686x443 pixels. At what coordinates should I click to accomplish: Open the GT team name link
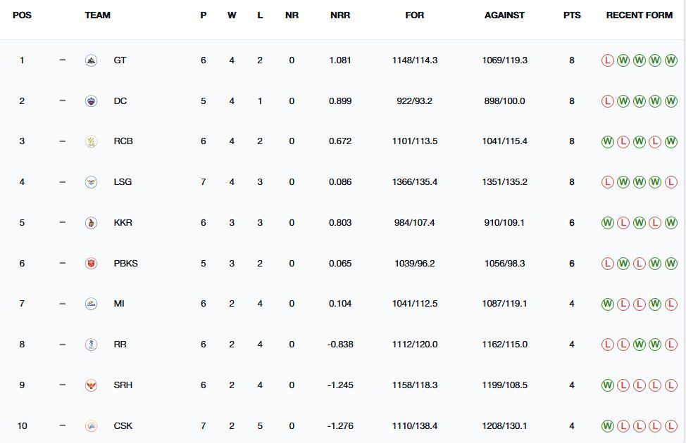point(120,60)
